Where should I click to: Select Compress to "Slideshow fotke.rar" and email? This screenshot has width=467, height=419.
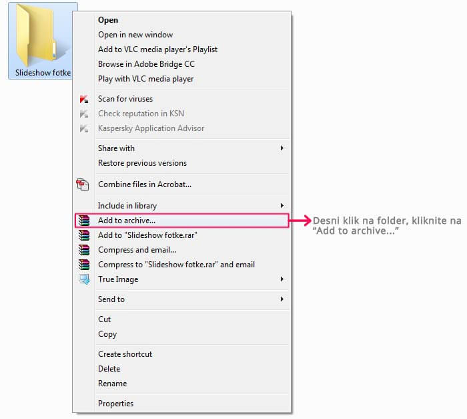[176, 265]
